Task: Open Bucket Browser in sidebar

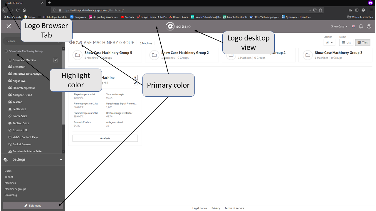Action: coord(22,144)
